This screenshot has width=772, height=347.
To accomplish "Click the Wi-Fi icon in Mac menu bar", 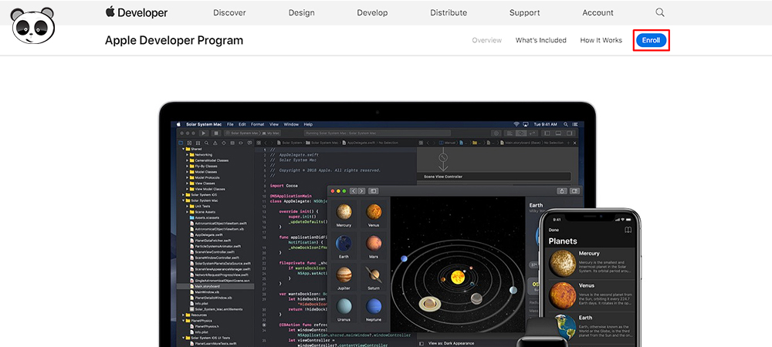I will coord(516,124).
